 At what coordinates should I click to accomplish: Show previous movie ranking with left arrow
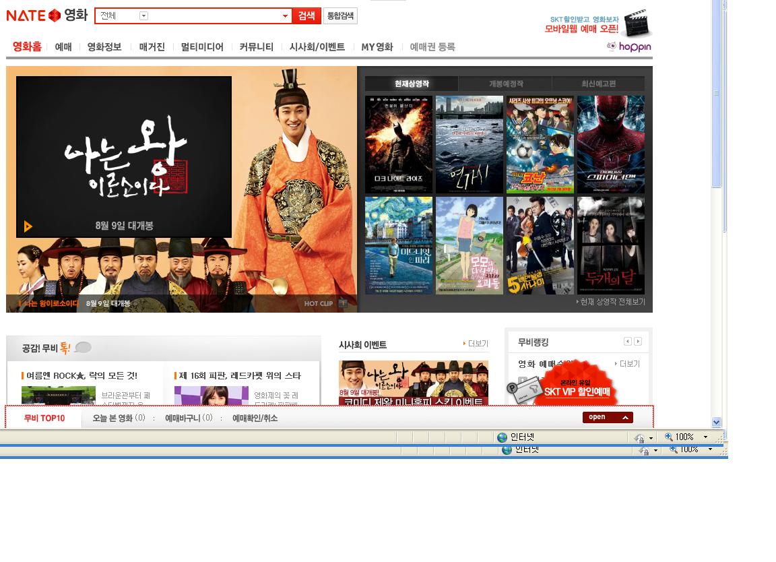(x=627, y=342)
